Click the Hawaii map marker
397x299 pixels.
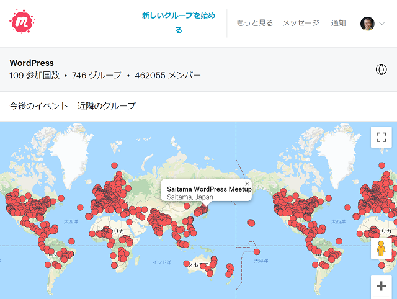point(251,223)
